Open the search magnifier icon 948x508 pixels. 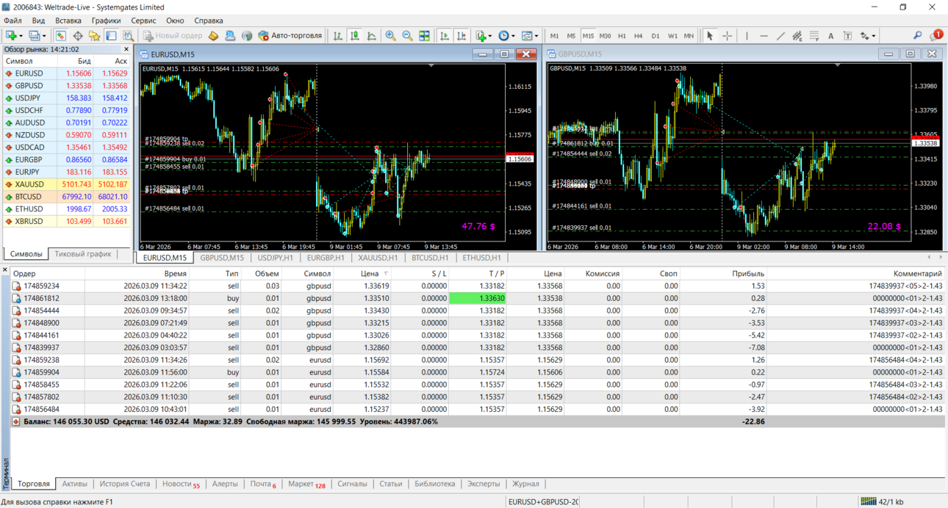point(917,35)
